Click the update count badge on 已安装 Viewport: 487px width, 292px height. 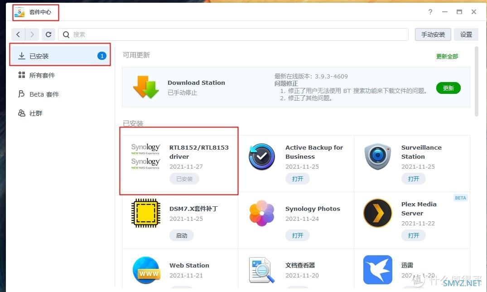pos(101,56)
